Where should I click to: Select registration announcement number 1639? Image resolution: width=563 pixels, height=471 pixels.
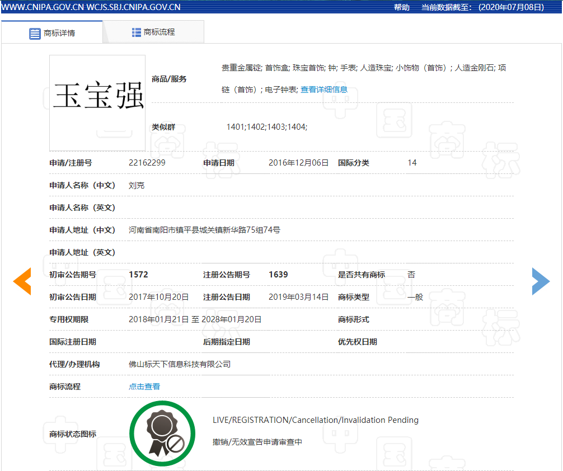click(x=278, y=275)
